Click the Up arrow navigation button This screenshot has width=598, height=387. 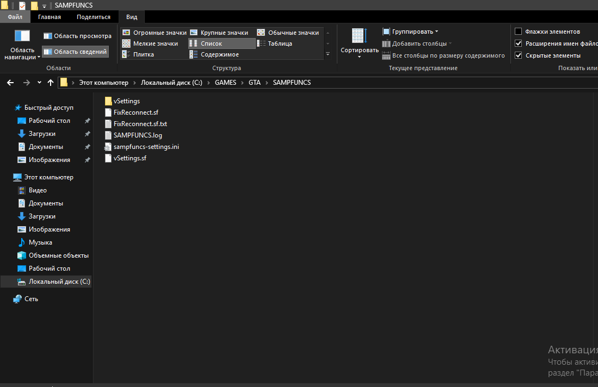coord(51,83)
